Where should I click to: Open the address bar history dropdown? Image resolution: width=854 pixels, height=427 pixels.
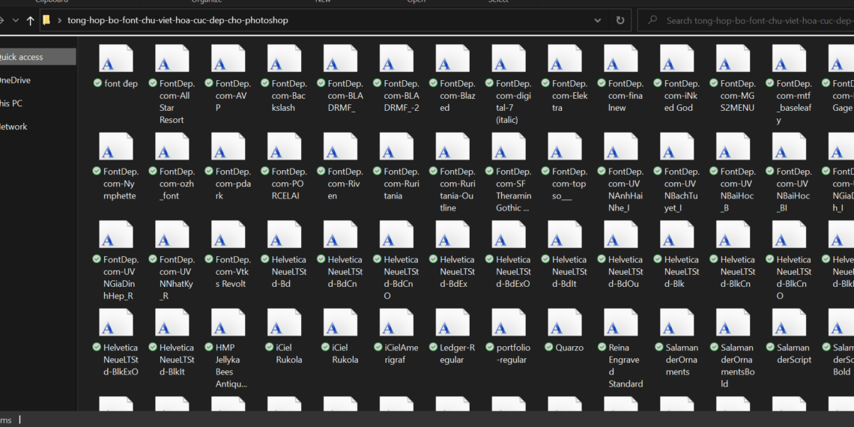[x=597, y=20]
